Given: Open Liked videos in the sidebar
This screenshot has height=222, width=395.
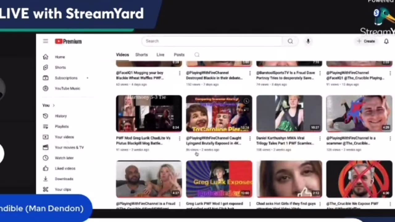Looking at the screenshot, I should (65, 168).
